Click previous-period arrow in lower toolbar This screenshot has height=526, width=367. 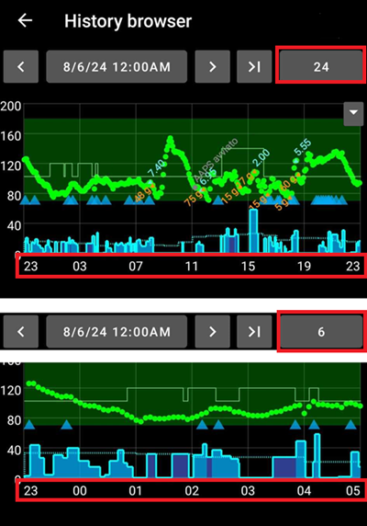pyautogui.click(x=21, y=332)
